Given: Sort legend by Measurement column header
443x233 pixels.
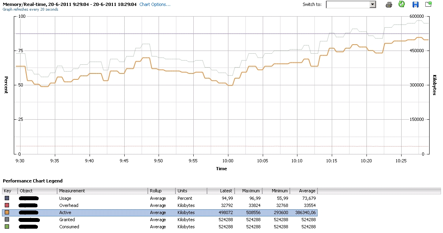Looking at the screenshot, I should point(103,191).
